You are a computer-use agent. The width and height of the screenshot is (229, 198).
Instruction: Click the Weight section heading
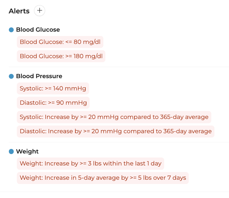click(x=27, y=151)
